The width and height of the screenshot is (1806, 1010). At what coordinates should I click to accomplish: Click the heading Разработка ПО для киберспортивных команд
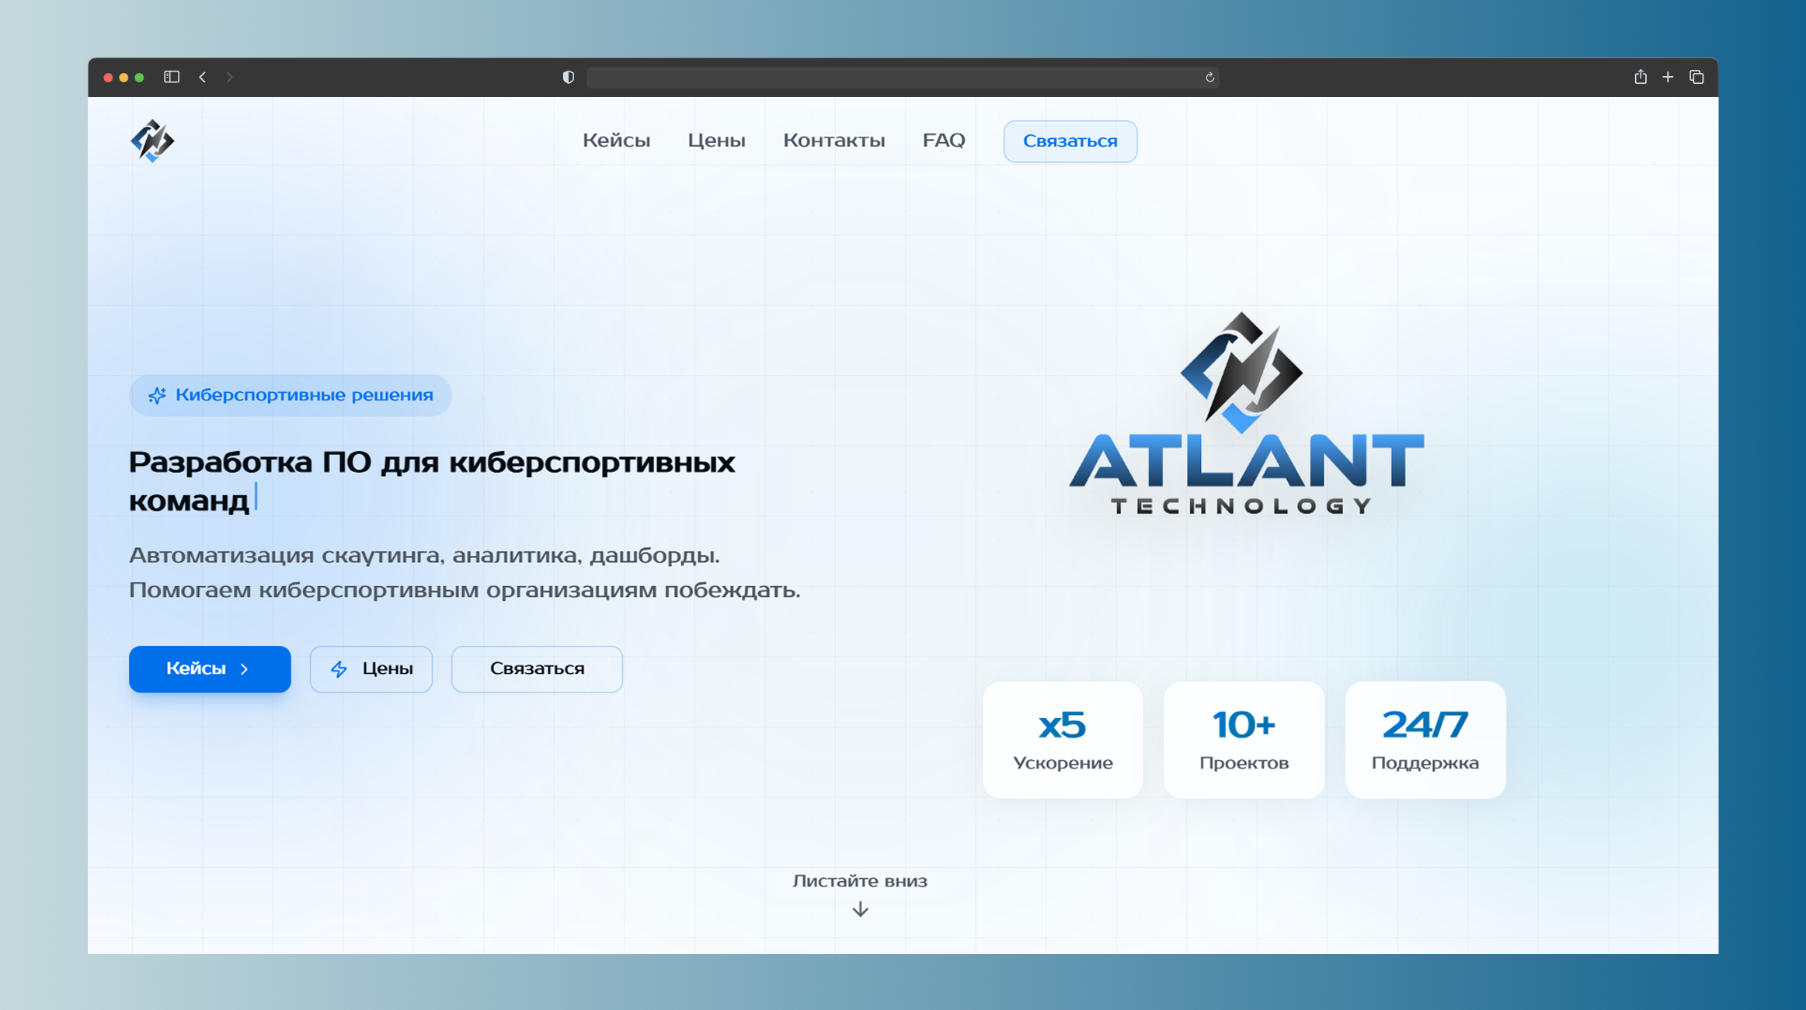click(x=432, y=481)
